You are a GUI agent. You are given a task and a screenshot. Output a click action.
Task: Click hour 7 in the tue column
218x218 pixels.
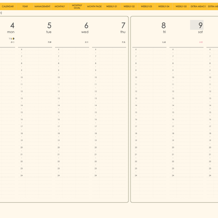click(22, 56)
